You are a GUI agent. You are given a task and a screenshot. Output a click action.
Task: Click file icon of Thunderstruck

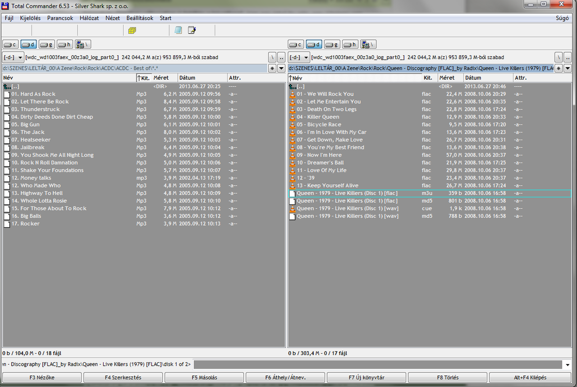click(x=7, y=109)
